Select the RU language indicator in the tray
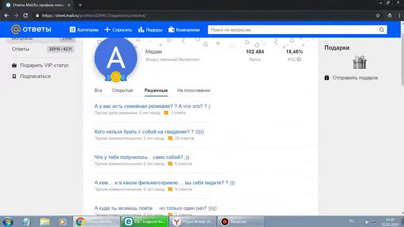 352,221
